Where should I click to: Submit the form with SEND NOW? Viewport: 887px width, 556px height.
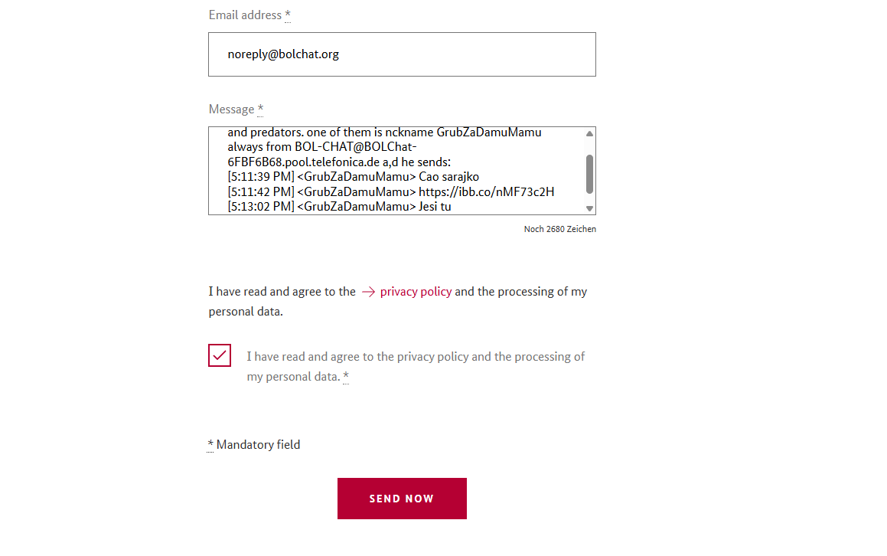pyautogui.click(x=403, y=499)
